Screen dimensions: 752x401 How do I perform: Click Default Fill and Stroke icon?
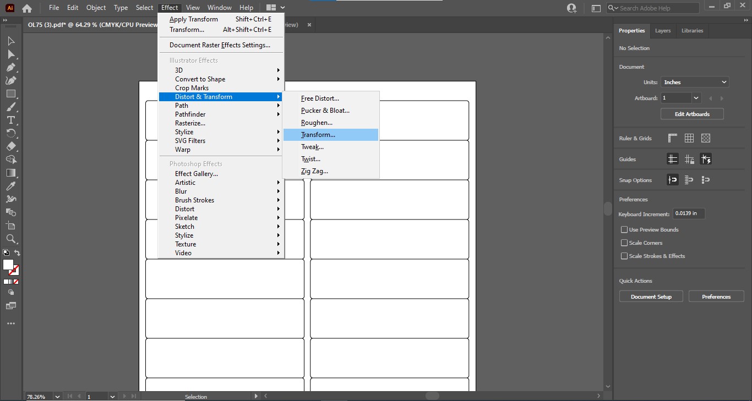6,253
